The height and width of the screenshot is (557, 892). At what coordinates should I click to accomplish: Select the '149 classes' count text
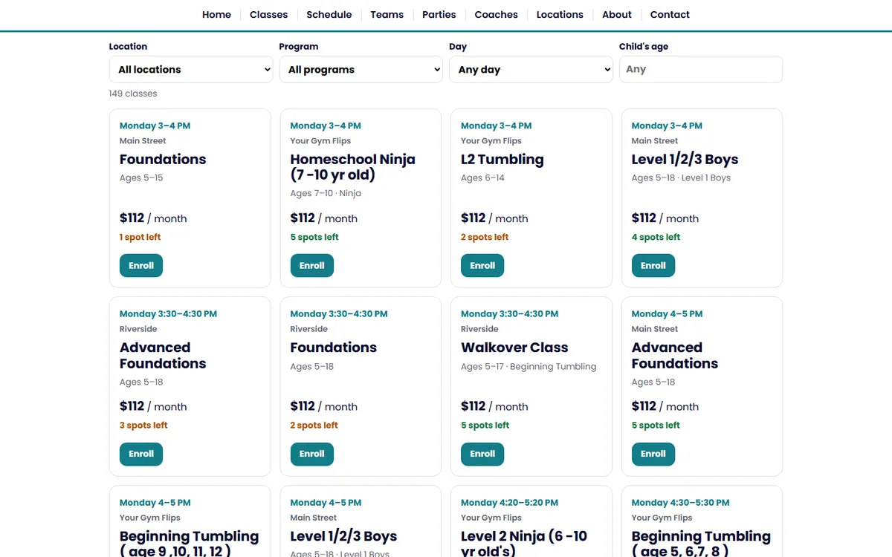[x=133, y=94]
